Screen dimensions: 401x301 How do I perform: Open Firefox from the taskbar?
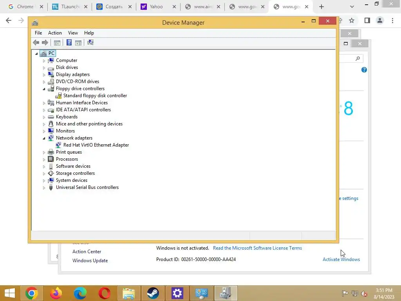point(56,293)
